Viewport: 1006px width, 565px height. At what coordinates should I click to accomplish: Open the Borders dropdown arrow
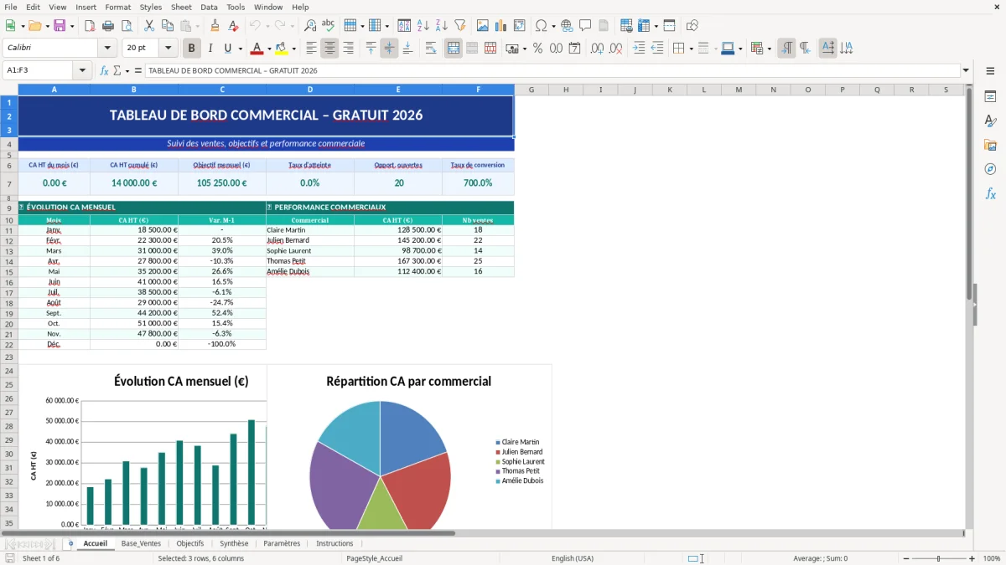pos(691,49)
